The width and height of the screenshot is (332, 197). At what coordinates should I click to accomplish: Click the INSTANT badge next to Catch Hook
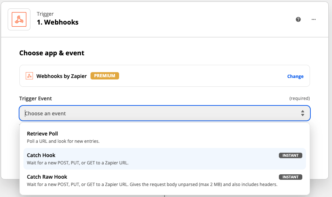tap(290, 155)
